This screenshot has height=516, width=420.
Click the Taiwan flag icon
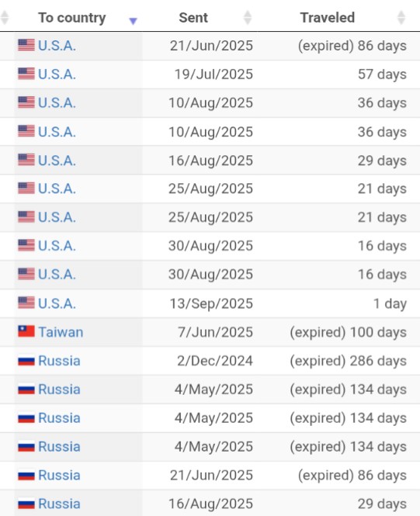[26, 331]
